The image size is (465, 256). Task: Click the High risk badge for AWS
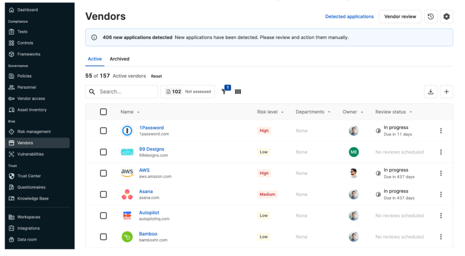point(264,173)
